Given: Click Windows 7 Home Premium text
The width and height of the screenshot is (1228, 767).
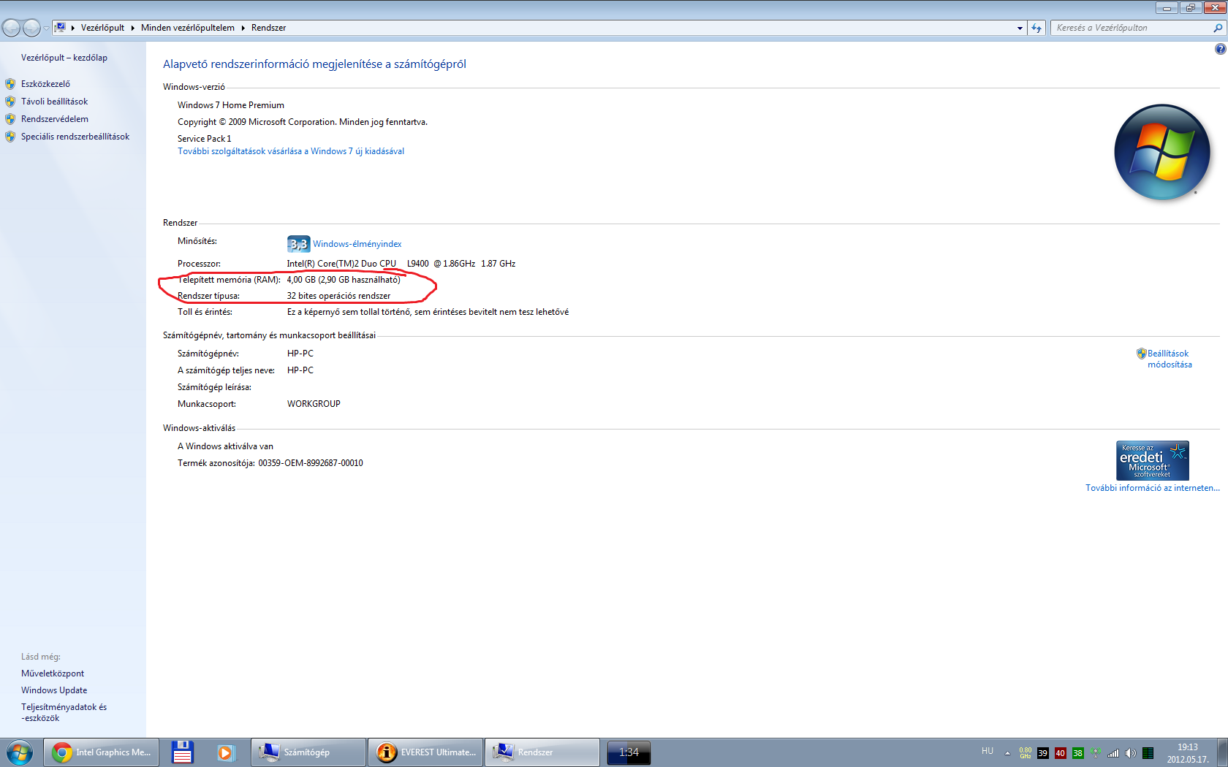Looking at the screenshot, I should pyautogui.click(x=231, y=105).
